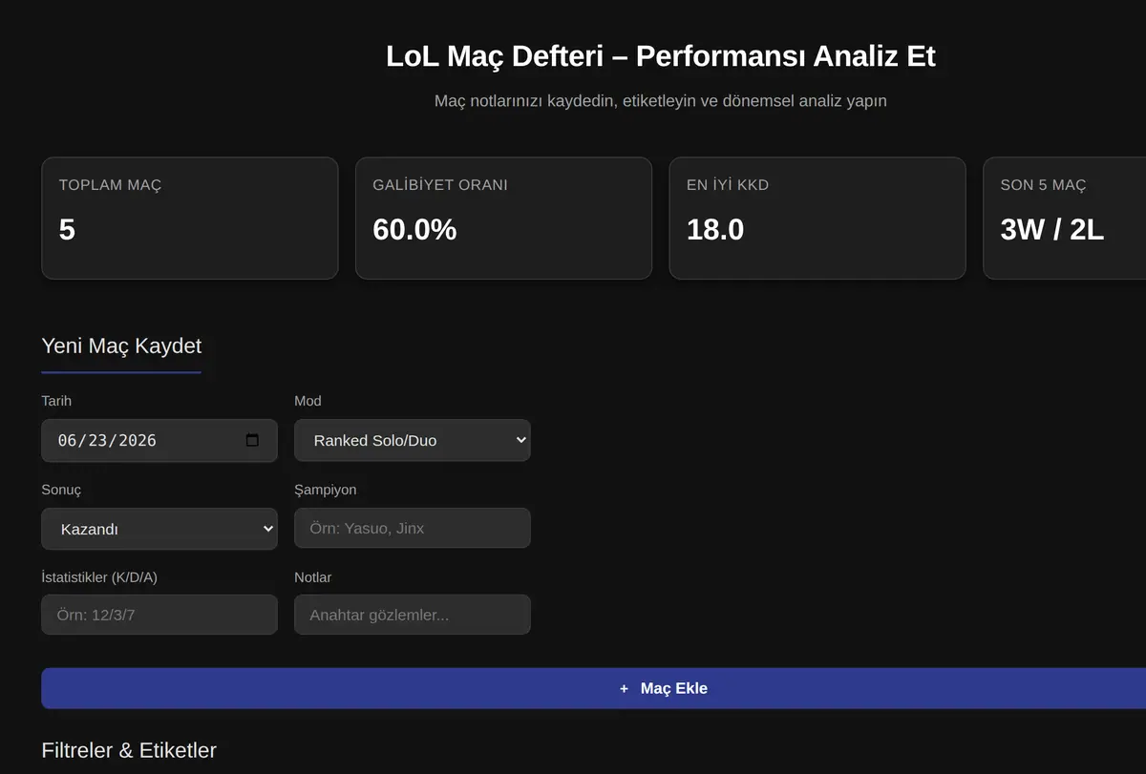The image size is (1146, 774).
Task: Click the 18.0 best KKD value
Action: [x=715, y=230]
